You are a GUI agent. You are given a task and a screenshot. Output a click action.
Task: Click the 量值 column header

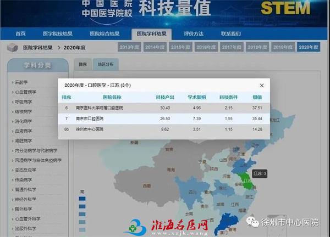[257, 97]
